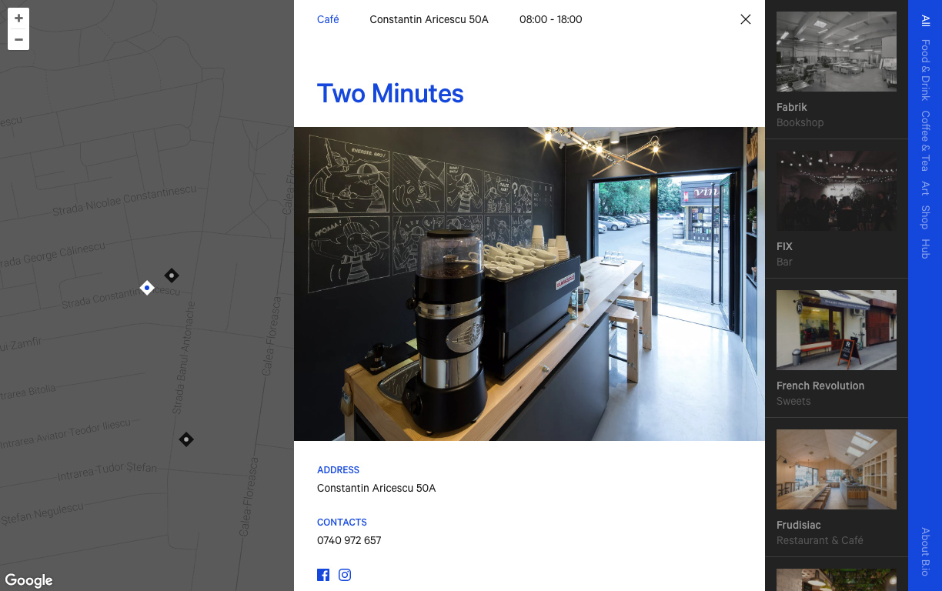The width and height of the screenshot is (942, 591).
Task: Open the Instagram profile icon
Action: (x=346, y=575)
